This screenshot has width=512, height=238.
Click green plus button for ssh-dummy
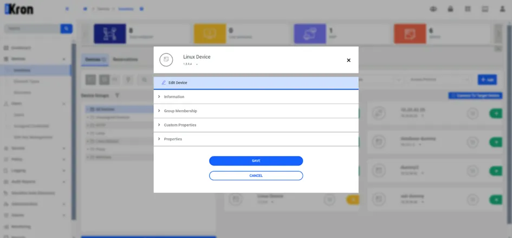pos(496,199)
